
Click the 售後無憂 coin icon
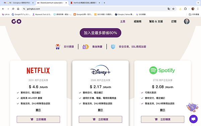85,47
